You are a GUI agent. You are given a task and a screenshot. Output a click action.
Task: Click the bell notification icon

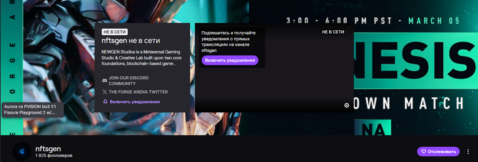pyautogui.click(x=105, y=102)
